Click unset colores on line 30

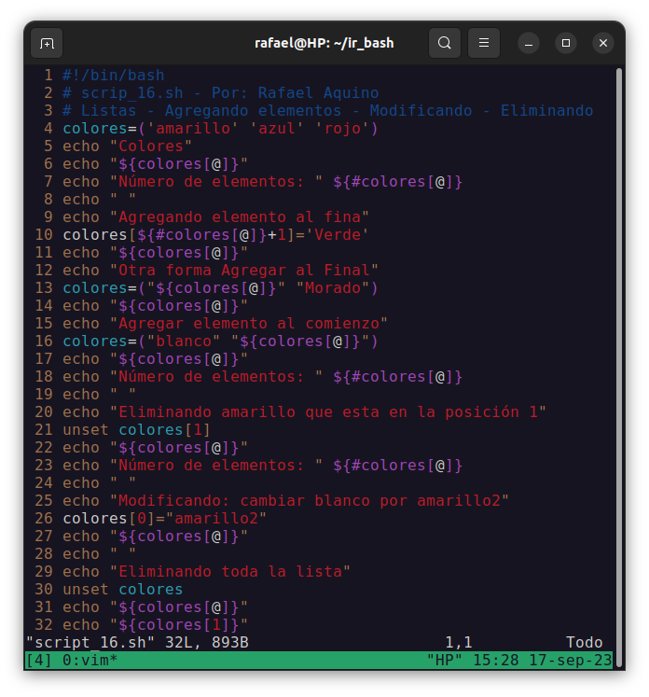122,590
